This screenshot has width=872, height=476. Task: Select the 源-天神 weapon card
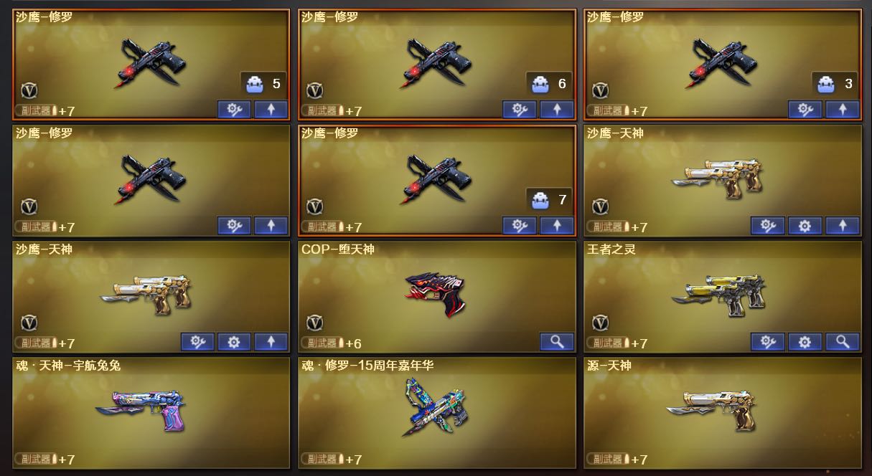point(723,413)
